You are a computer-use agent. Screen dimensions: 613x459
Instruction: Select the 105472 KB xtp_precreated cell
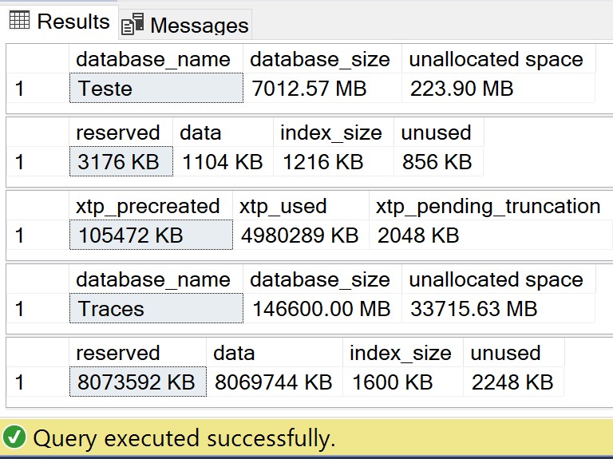151,235
